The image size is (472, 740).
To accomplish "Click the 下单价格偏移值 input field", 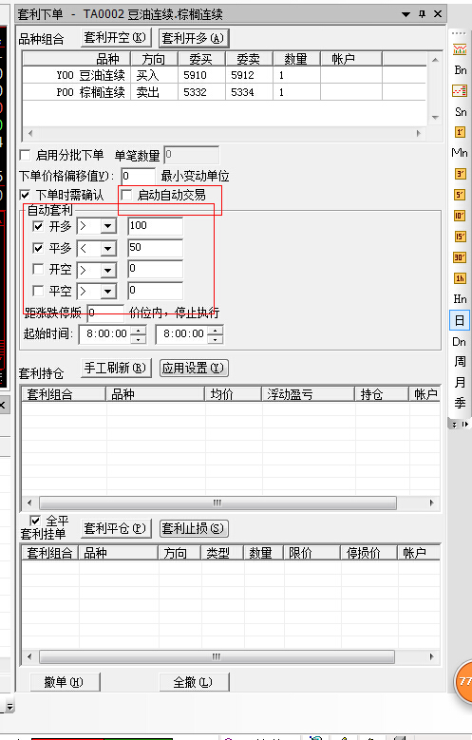I will pyautogui.click(x=138, y=176).
